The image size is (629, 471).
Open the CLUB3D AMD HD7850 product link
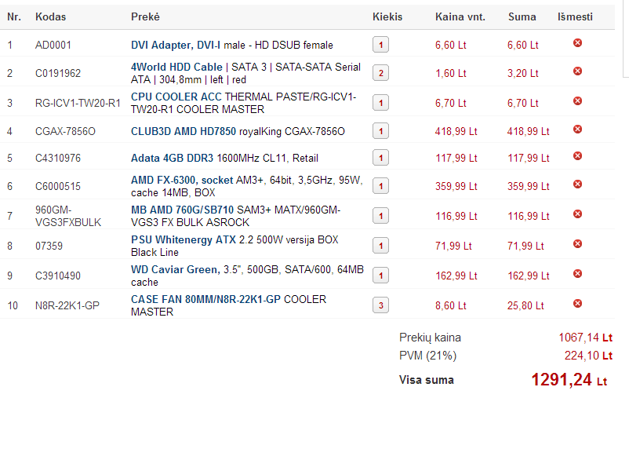pos(184,131)
